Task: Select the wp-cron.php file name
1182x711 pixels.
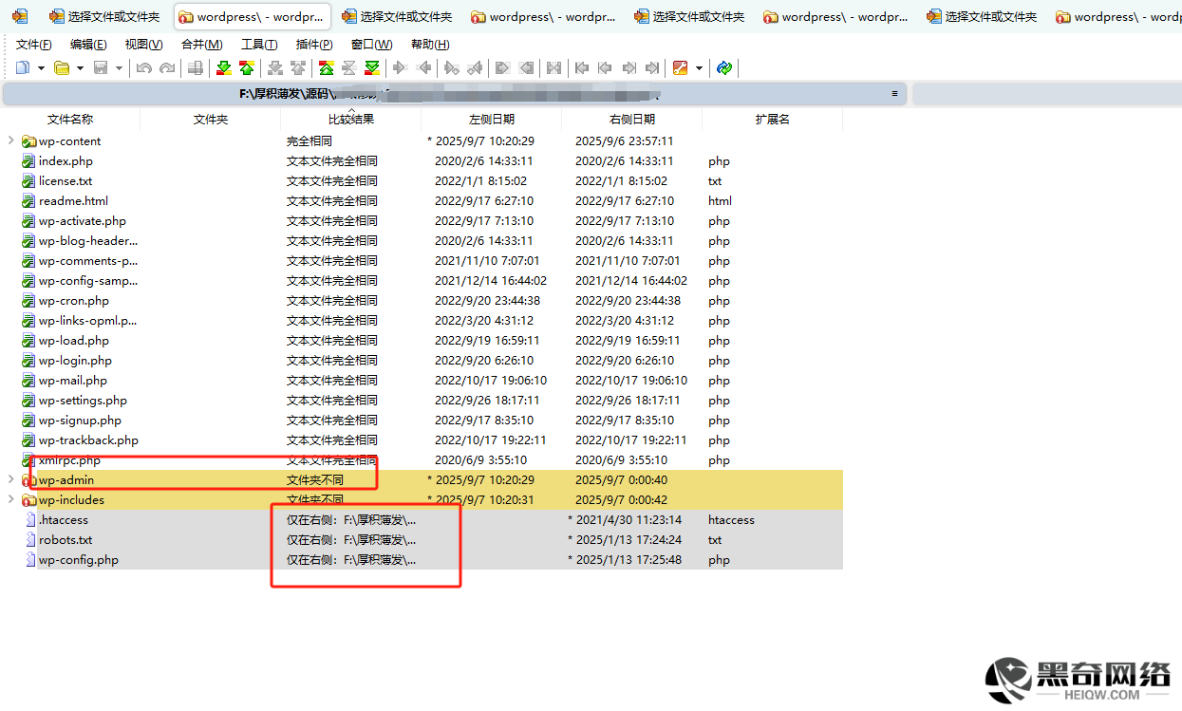Action: click(x=74, y=301)
